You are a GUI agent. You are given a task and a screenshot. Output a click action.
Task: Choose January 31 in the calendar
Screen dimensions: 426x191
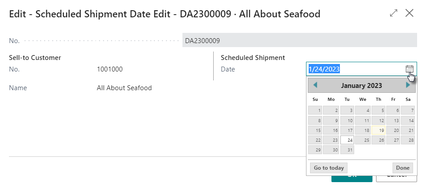[x=347, y=150]
